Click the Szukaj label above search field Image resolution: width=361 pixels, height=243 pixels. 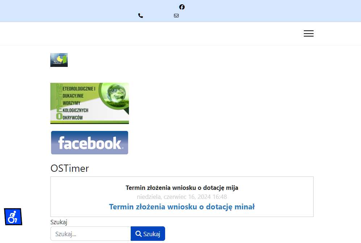(x=59, y=222)
